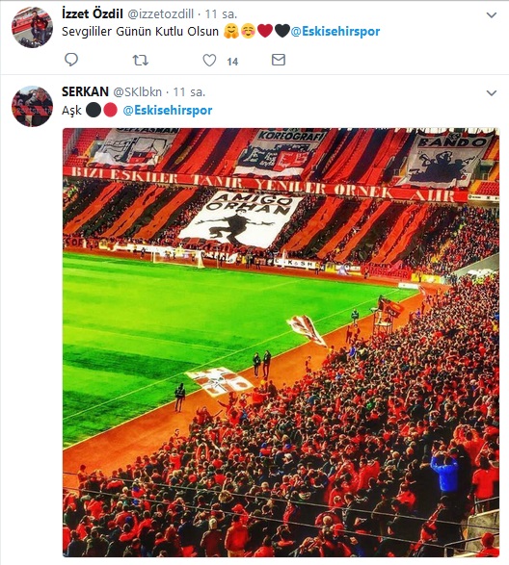Viewport: 509px width, 565px height.
Task: Click the hugging face emoji in tweet
Action: click(x=231, y=31)
